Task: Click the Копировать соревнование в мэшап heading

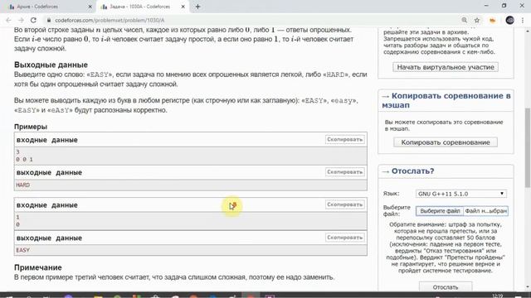Action: coord(446,100)
